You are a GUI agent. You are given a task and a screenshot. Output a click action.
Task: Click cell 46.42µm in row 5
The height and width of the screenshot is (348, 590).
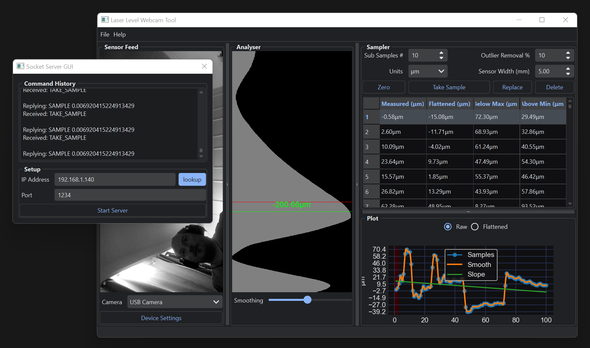[543, 177]
